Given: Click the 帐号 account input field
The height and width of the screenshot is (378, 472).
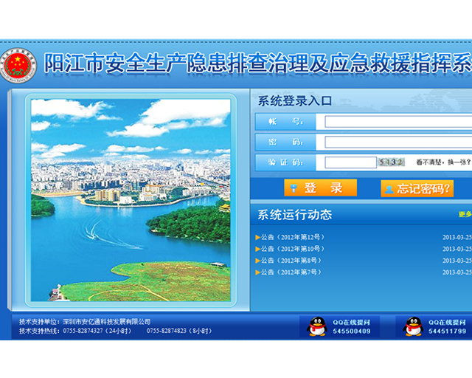Looking at the screenshot, I should click(398, 122).
